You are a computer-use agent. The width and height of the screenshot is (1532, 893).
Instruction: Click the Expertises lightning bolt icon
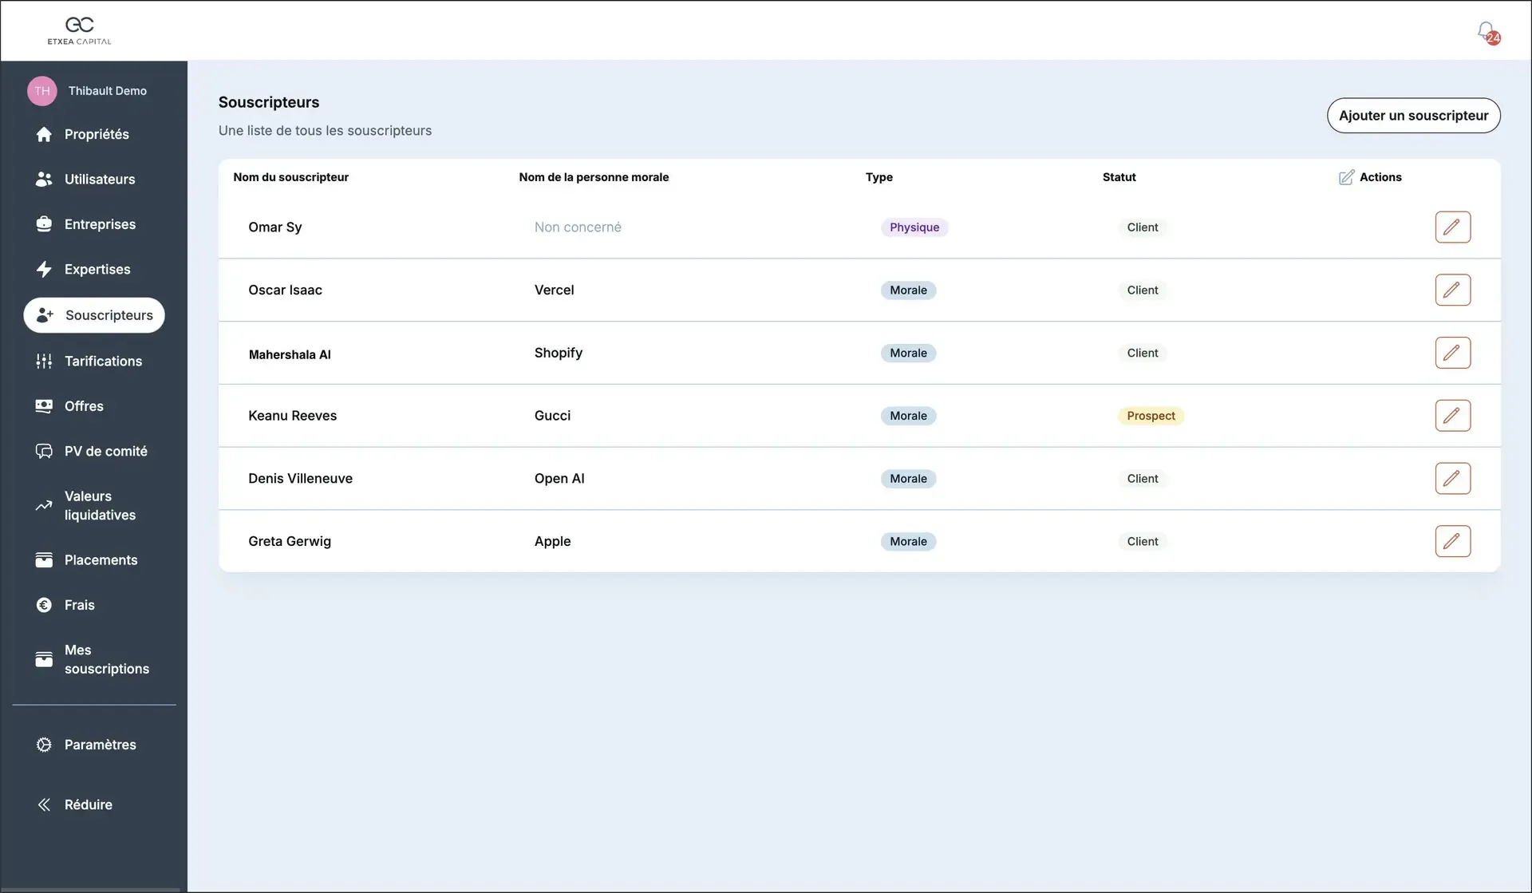pos(44,270)
